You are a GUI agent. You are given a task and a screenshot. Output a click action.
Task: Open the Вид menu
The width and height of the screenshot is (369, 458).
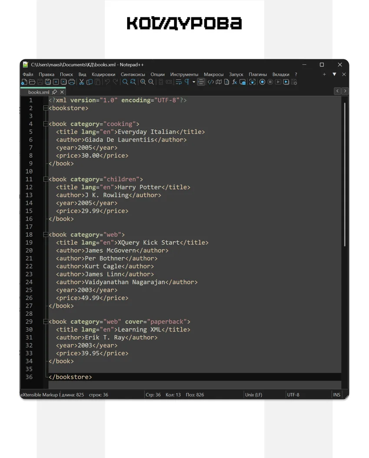82,74
